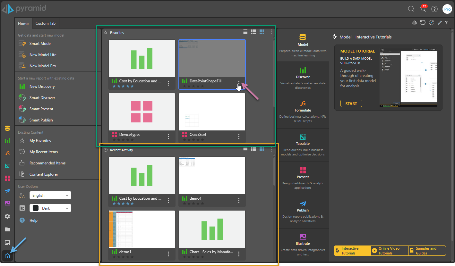Viewport: 455px width, 266px height.
Task: Open notifications with red badge 12
Action: click(x=423, y=9)
